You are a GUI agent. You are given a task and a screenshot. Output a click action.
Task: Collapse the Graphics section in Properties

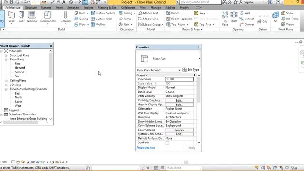click(194, 75)
